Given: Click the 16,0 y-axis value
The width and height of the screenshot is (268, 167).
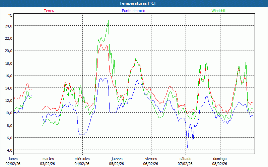Looking at the screenshot, I should (x=8, y=75).
